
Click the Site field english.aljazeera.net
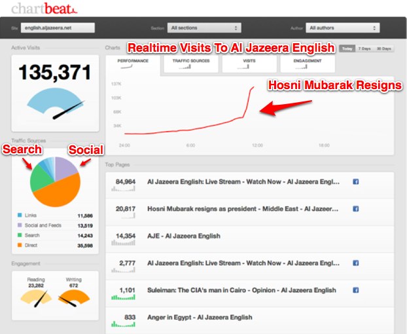click(x=58, y=28)
